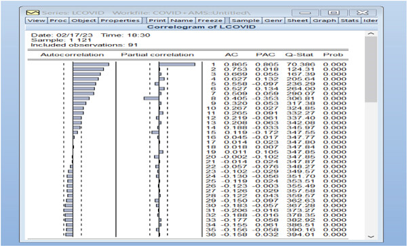
Task: Open Properties for the LCOVID series
Action: pos(120,20)
